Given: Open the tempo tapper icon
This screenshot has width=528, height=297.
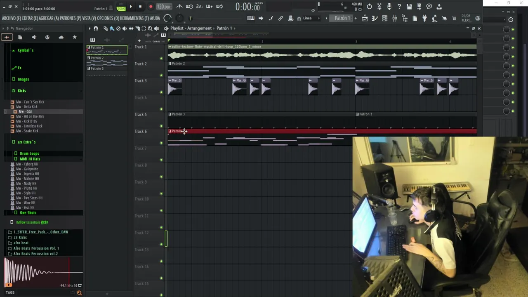Looking at the screenshot, I should (x=434, y=18).
